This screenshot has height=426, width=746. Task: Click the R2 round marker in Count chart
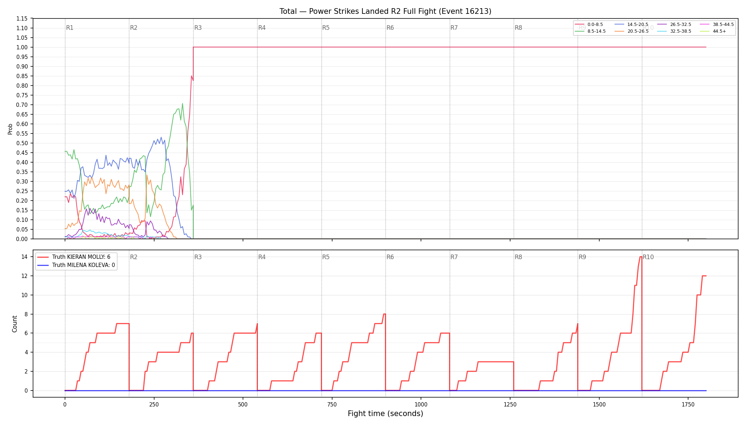[x=134, y=257]
